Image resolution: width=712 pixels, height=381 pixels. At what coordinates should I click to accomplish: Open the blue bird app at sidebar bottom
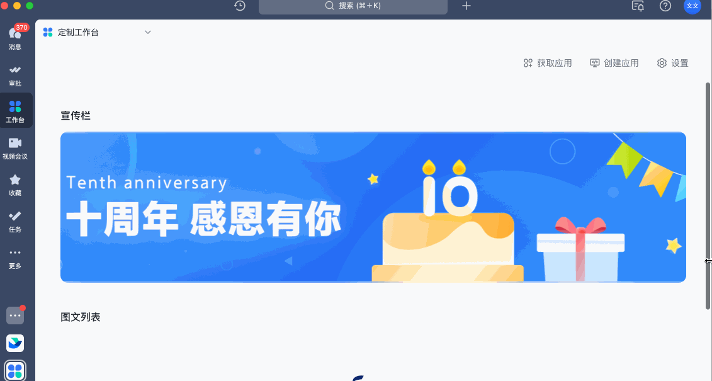pyautogui.click(x=15, y=343)
